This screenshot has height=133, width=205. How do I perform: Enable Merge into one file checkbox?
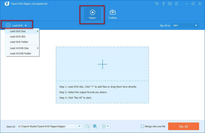click(142, 126)
